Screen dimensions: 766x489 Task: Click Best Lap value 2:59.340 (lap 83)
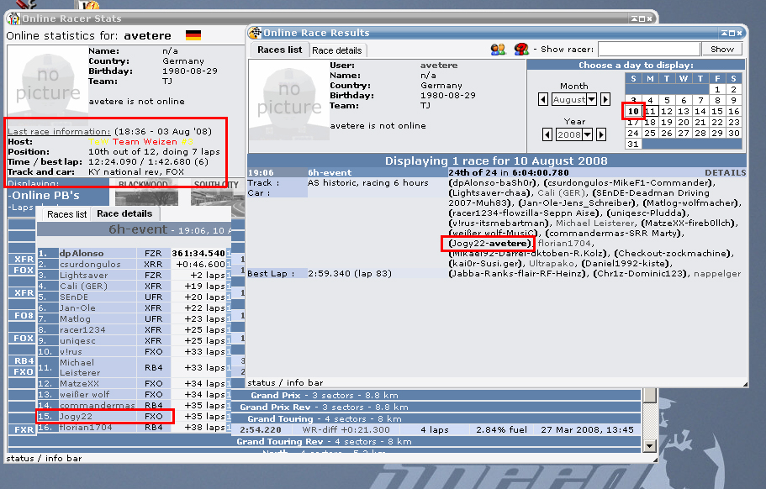(x=350, y=274)
